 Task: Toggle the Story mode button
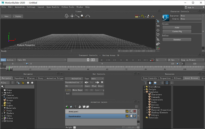3,60
